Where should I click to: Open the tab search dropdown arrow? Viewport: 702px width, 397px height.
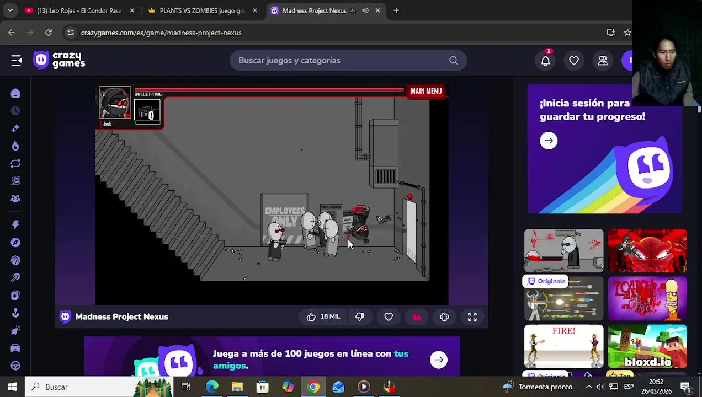10,10
